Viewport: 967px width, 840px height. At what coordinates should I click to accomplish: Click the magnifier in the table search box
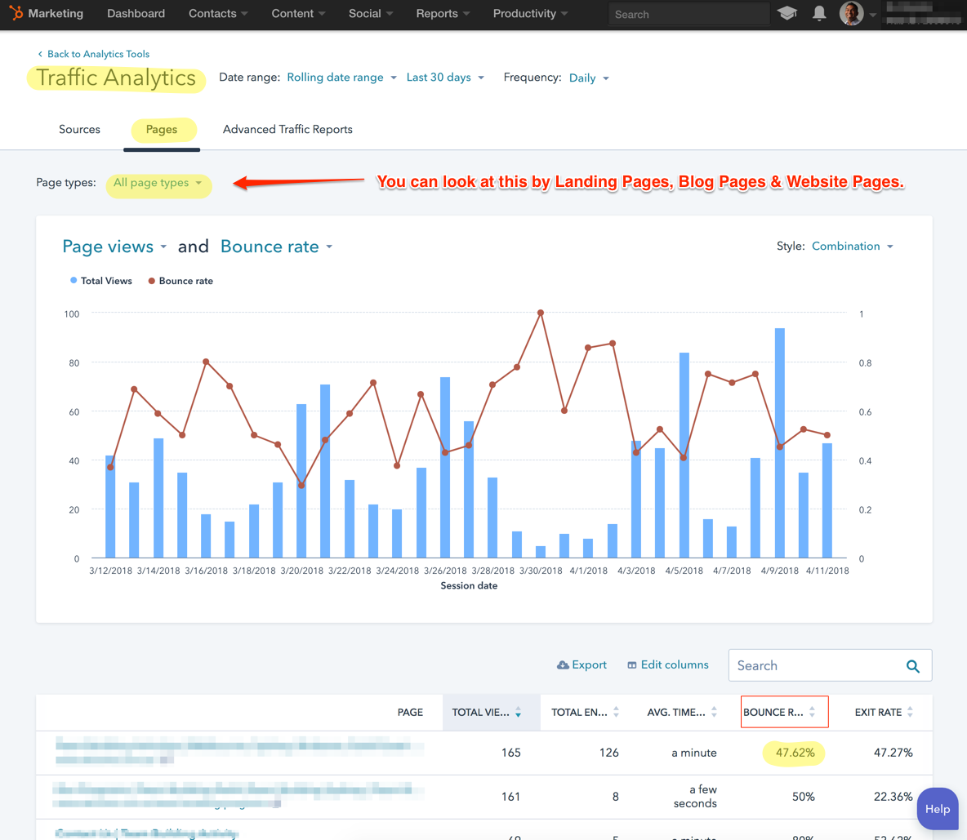click(913, 665)
